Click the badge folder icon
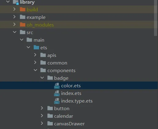Viewport: 158px width, 129px height. [50, 78]
